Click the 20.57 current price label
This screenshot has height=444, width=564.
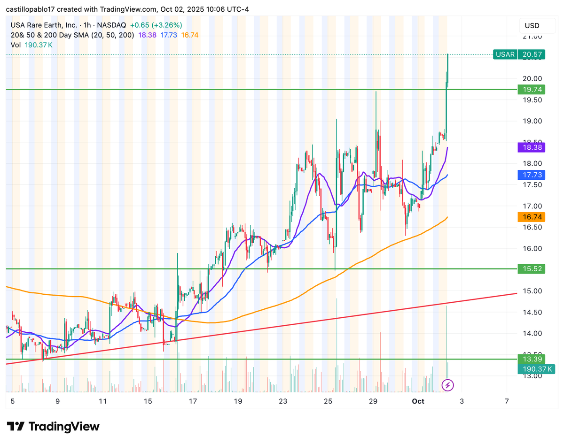point(532,54)
